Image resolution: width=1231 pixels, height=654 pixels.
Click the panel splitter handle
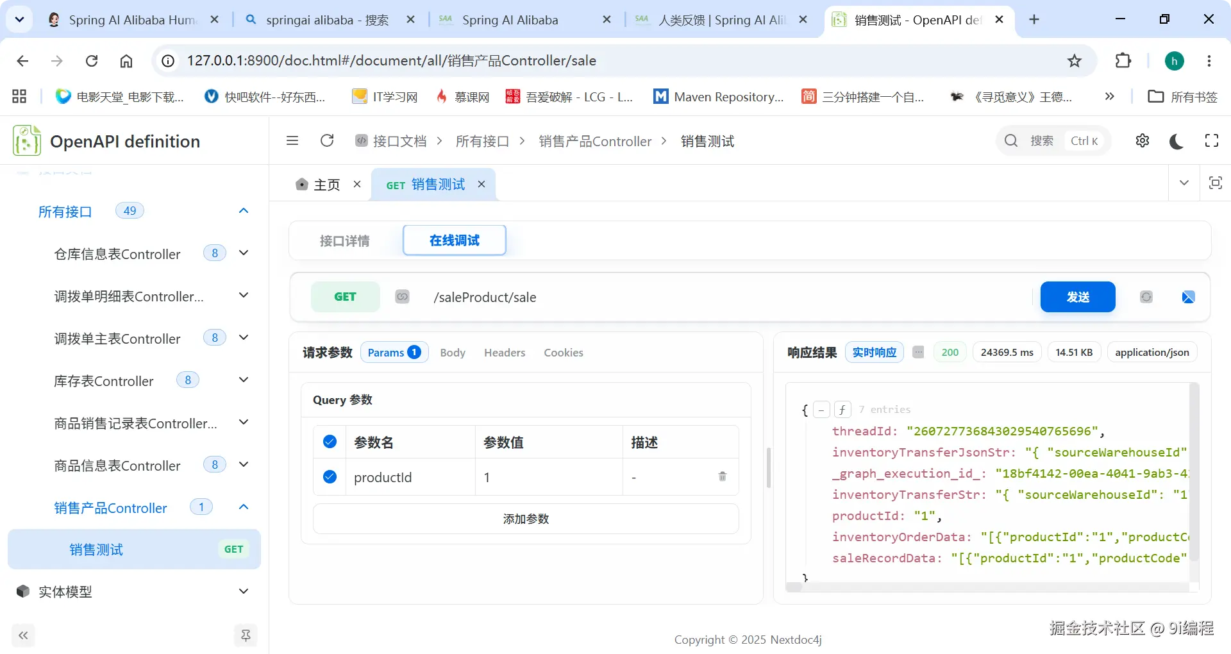click(769, 468)
